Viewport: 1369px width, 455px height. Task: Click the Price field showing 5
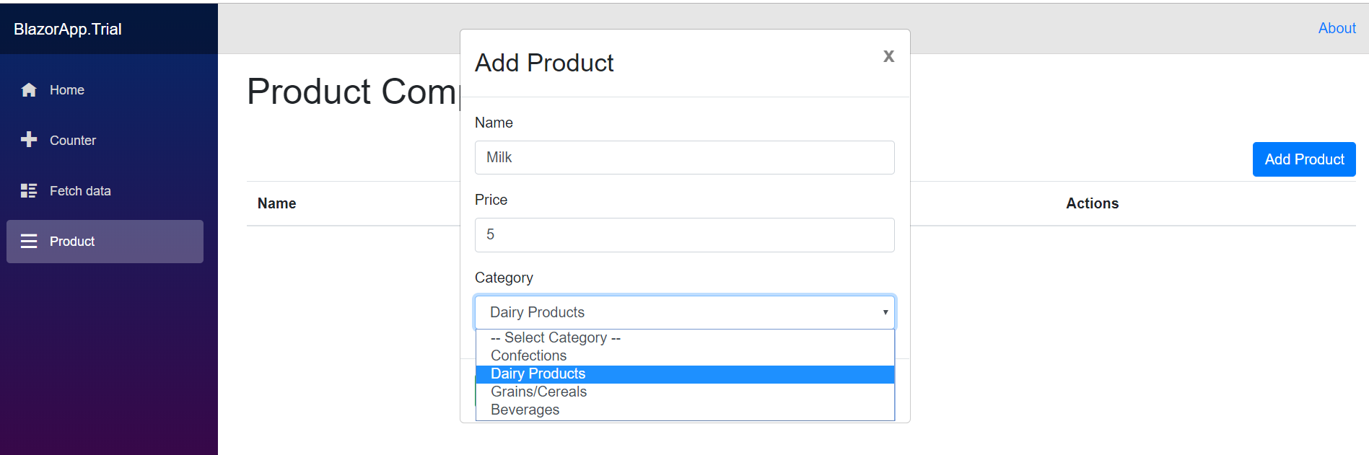(x=684, y=234)
